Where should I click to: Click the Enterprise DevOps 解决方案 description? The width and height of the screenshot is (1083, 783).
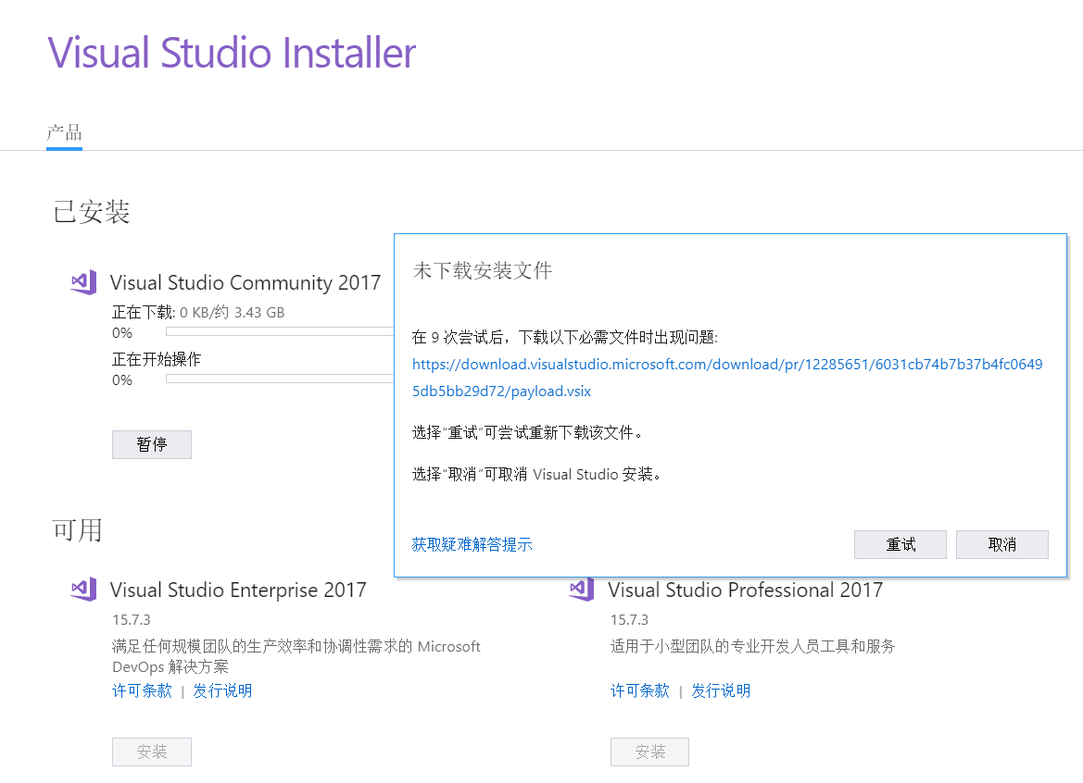(x=296, y=656)
